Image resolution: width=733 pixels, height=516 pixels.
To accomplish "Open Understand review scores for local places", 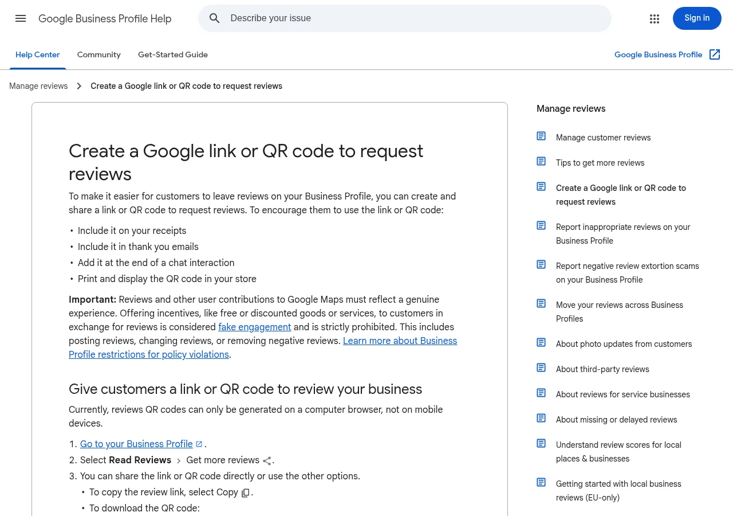I will click(x=618, y=452).
